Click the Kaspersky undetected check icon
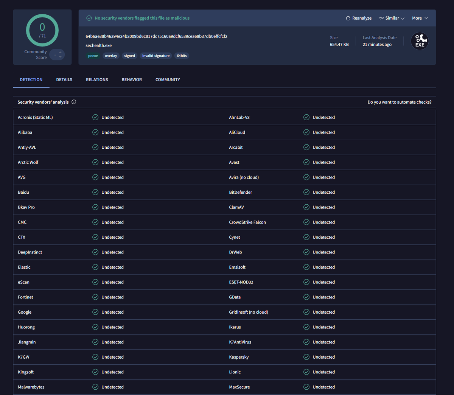 point(306,357)
